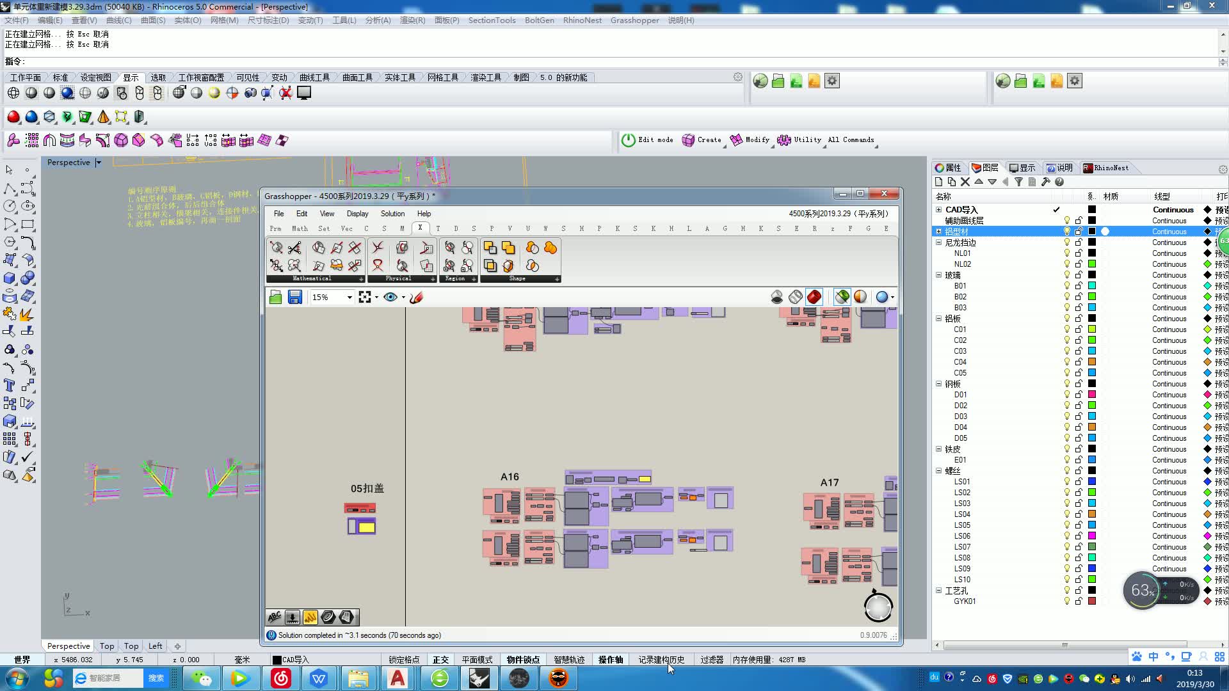
Task: Toggle 锁定格点 grid snap in status bar
Action: tap(404, 660)
